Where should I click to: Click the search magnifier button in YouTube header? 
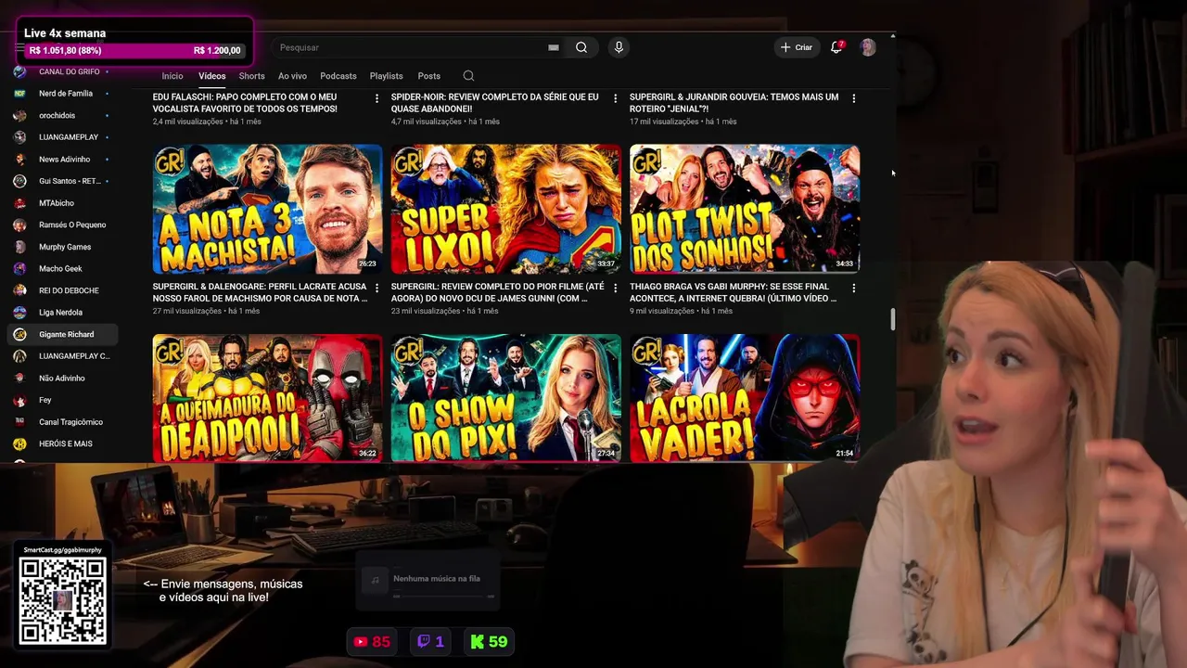[581, 47]
